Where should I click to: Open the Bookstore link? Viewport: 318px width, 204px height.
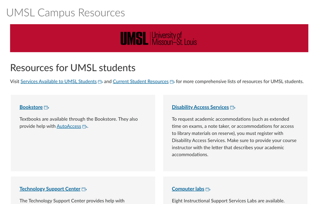tap(31, 107)
